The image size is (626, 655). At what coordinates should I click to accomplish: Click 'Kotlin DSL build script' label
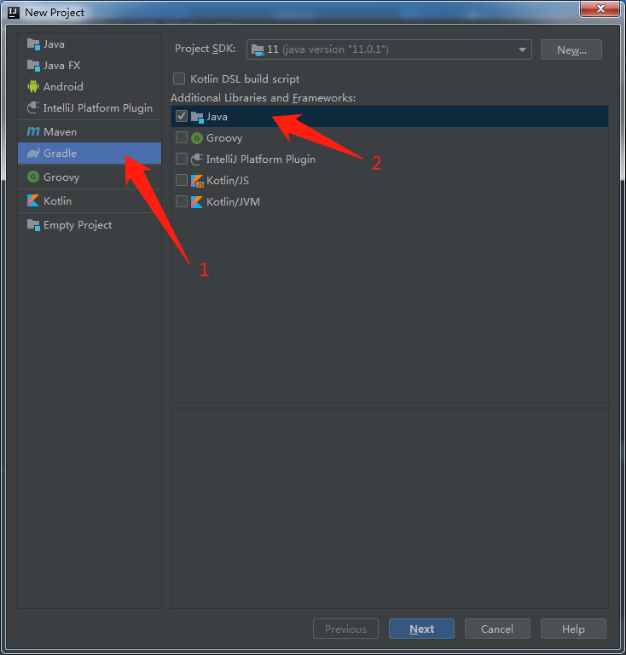245,79
